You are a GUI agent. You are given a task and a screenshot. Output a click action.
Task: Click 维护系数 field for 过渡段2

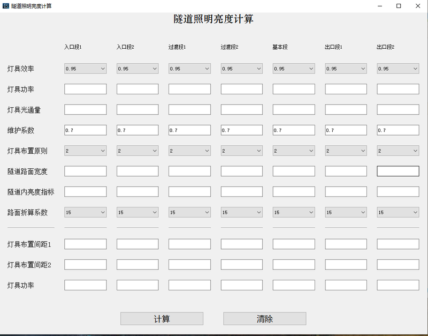[x=242, y=130]
